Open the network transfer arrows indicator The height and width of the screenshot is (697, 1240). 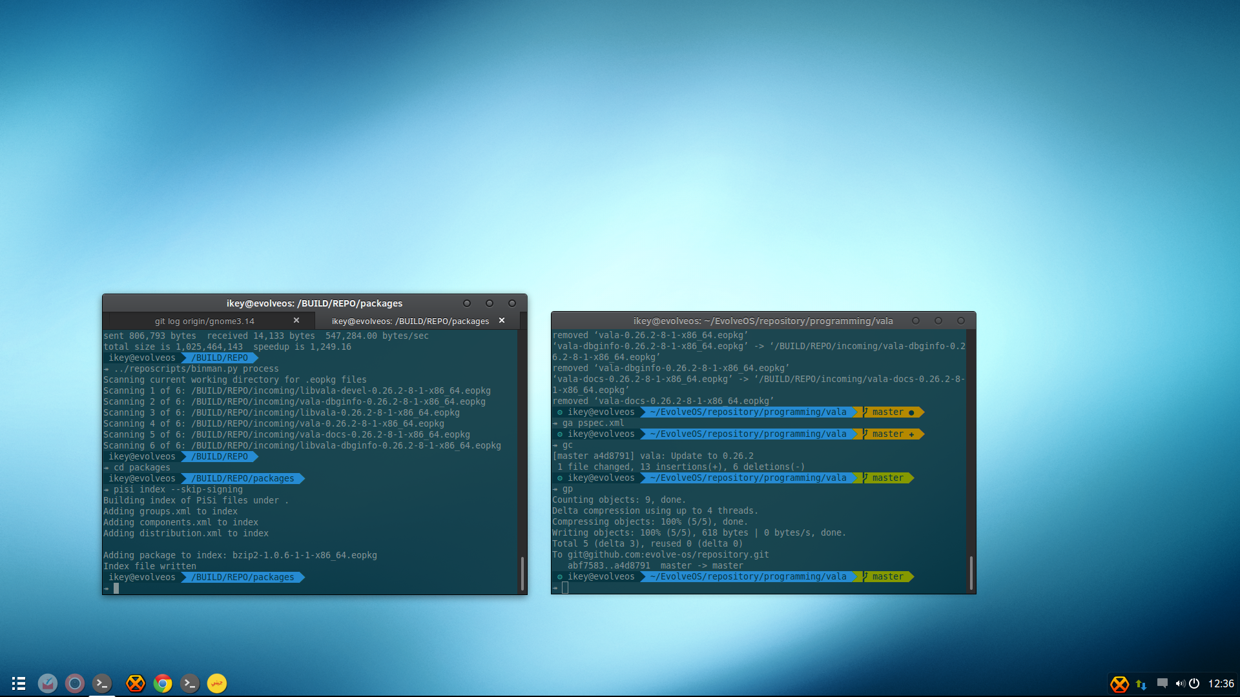point(1141,684)
